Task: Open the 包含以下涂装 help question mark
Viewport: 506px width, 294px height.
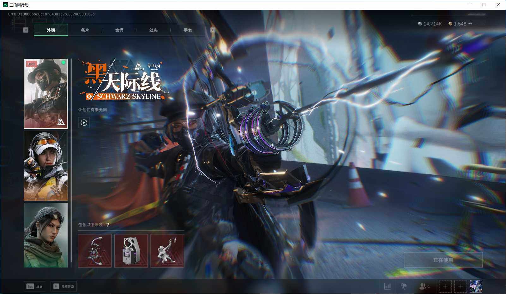Action: (x=108, y=225)
